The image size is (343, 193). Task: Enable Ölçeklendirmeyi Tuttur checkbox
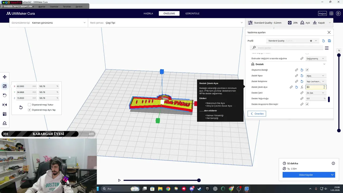point(29,105)
